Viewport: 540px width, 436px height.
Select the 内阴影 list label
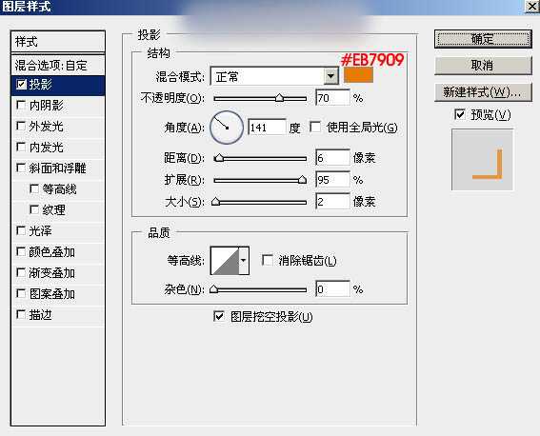46,106
